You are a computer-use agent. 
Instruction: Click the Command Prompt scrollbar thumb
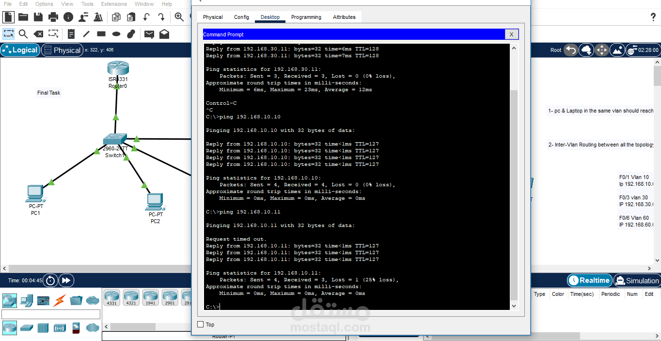coord(514,195)
